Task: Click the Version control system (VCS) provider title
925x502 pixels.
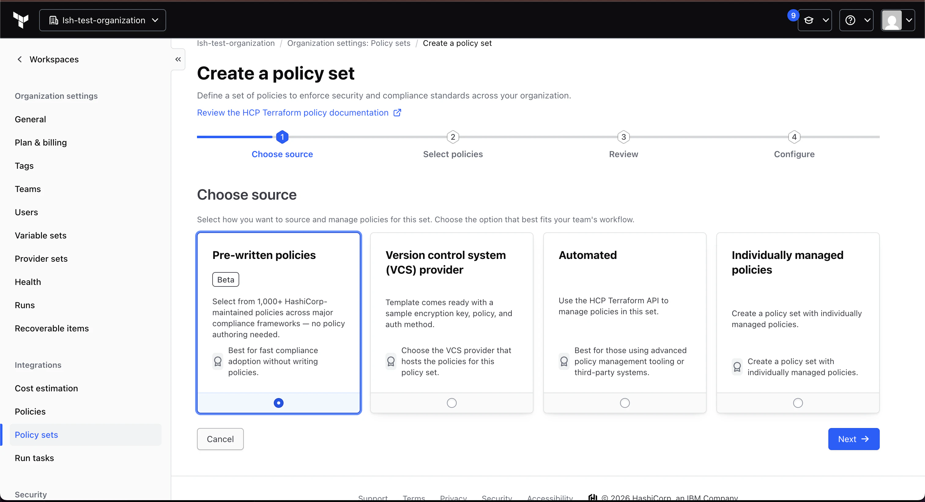Action: pyautogui.click(x=446, y=262)
